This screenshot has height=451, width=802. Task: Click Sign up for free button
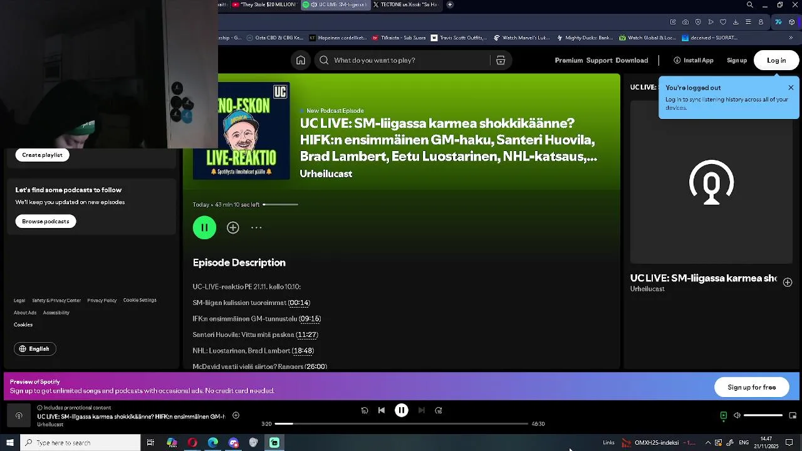click(752, 387)
